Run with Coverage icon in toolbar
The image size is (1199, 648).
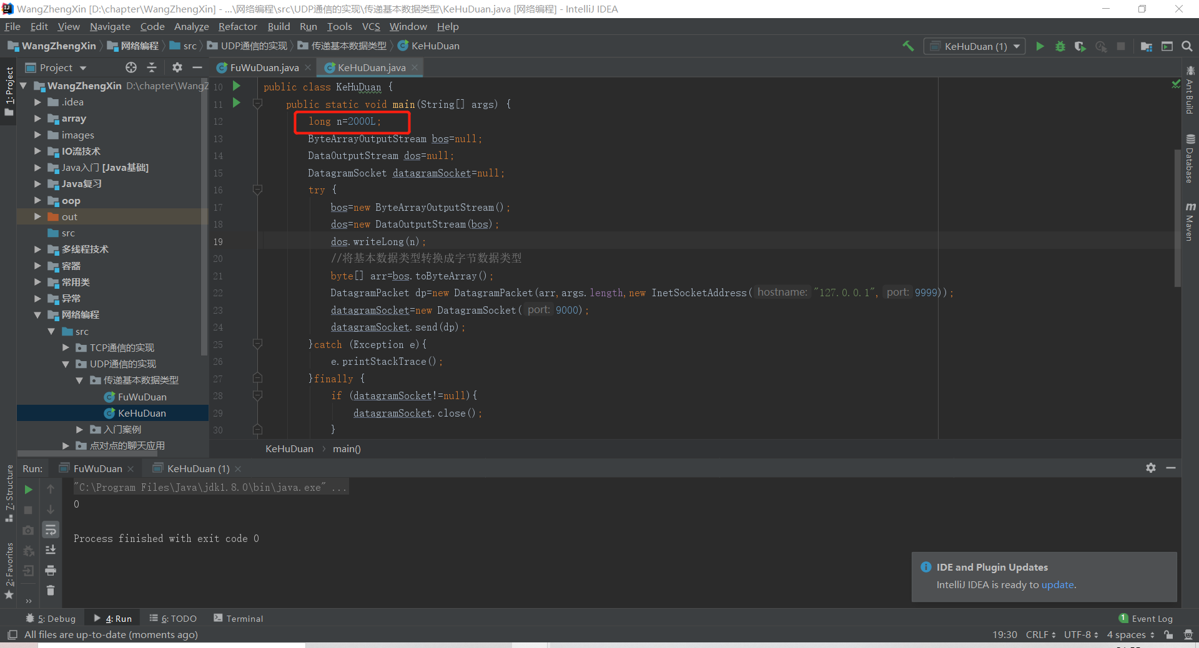[x=1080, y=46]
